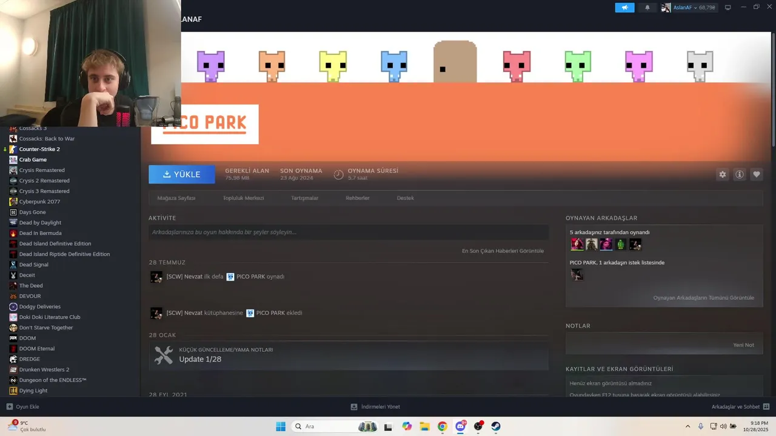776x436 pixels.
Task: Open Discord from the taskbar
Action: 461,426
